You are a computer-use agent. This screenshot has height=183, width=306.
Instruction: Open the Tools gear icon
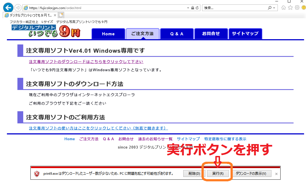(x=297, y=8)
